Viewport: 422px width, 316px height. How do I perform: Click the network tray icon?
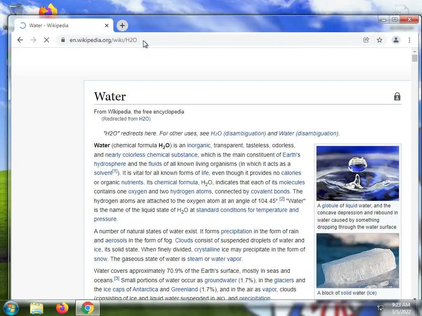[380, 308]
